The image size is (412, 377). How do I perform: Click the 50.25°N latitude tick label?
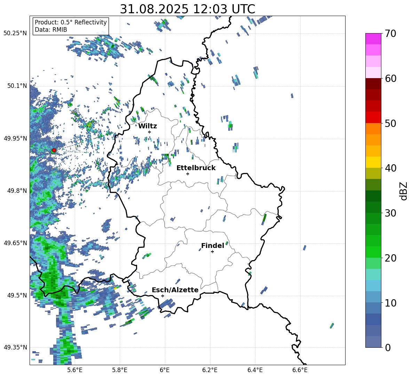[15, 33]
